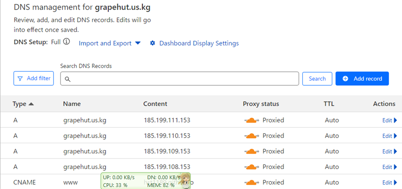Expand Edit for the 185.199.109.153 record
The image size is (402, 189).
(x=390, y=151)
